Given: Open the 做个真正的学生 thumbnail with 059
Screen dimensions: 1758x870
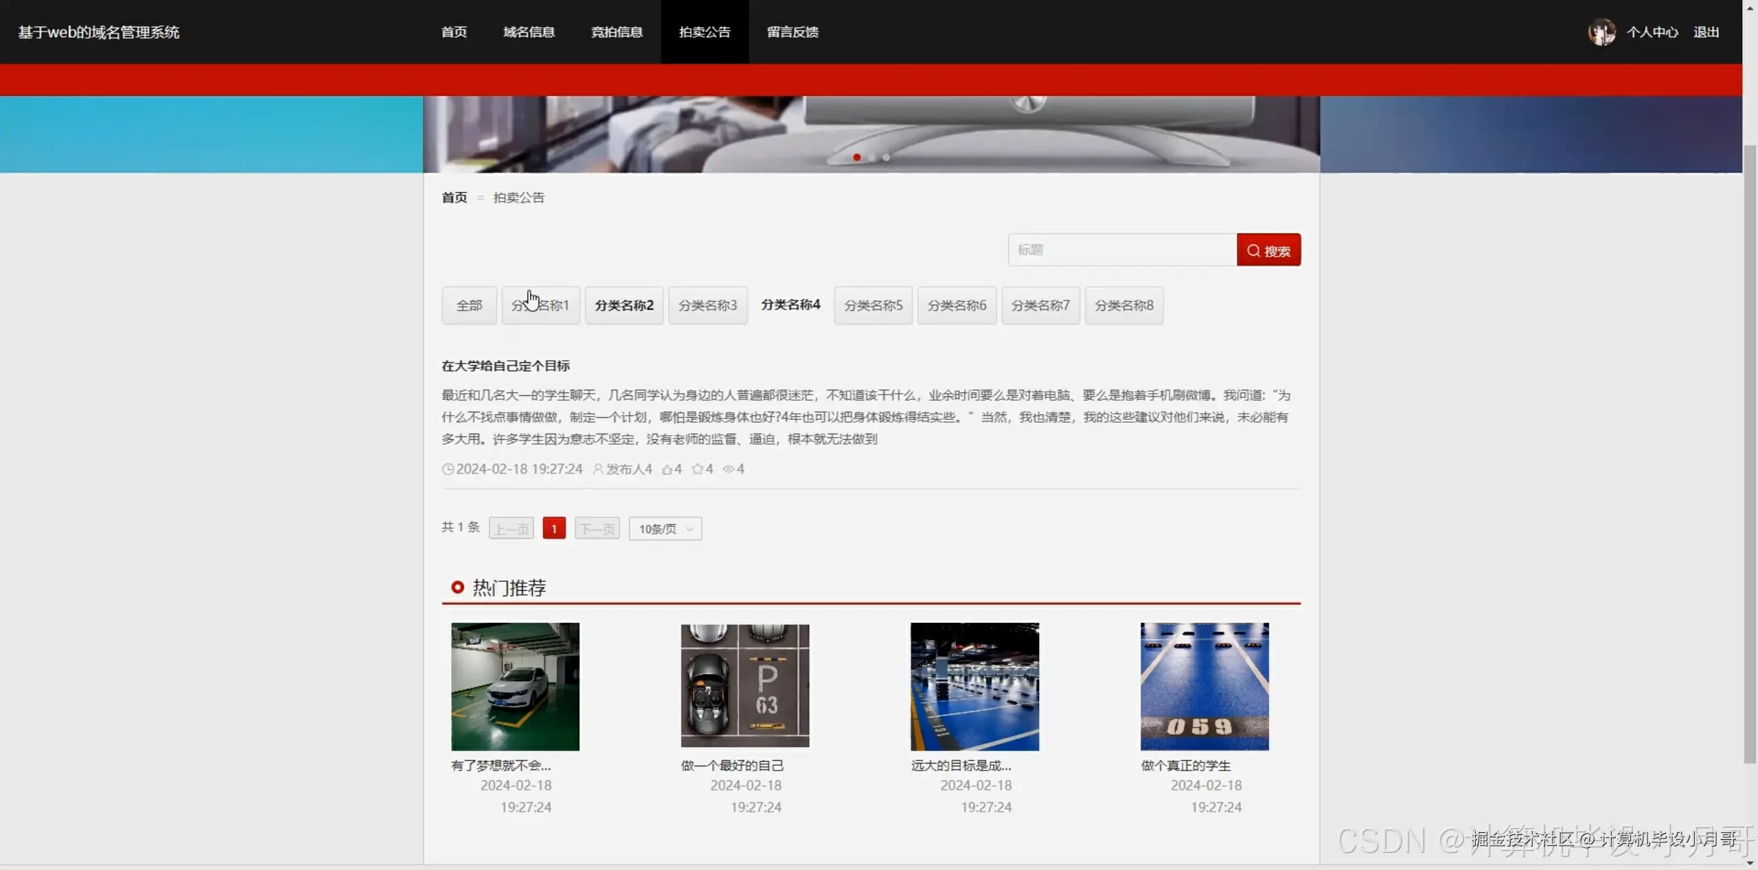Looking at the screenshot, I should pos(1205,687).
